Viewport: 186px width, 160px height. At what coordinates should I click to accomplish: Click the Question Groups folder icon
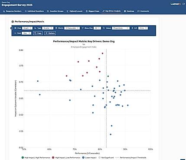click(x=48, y=11)
